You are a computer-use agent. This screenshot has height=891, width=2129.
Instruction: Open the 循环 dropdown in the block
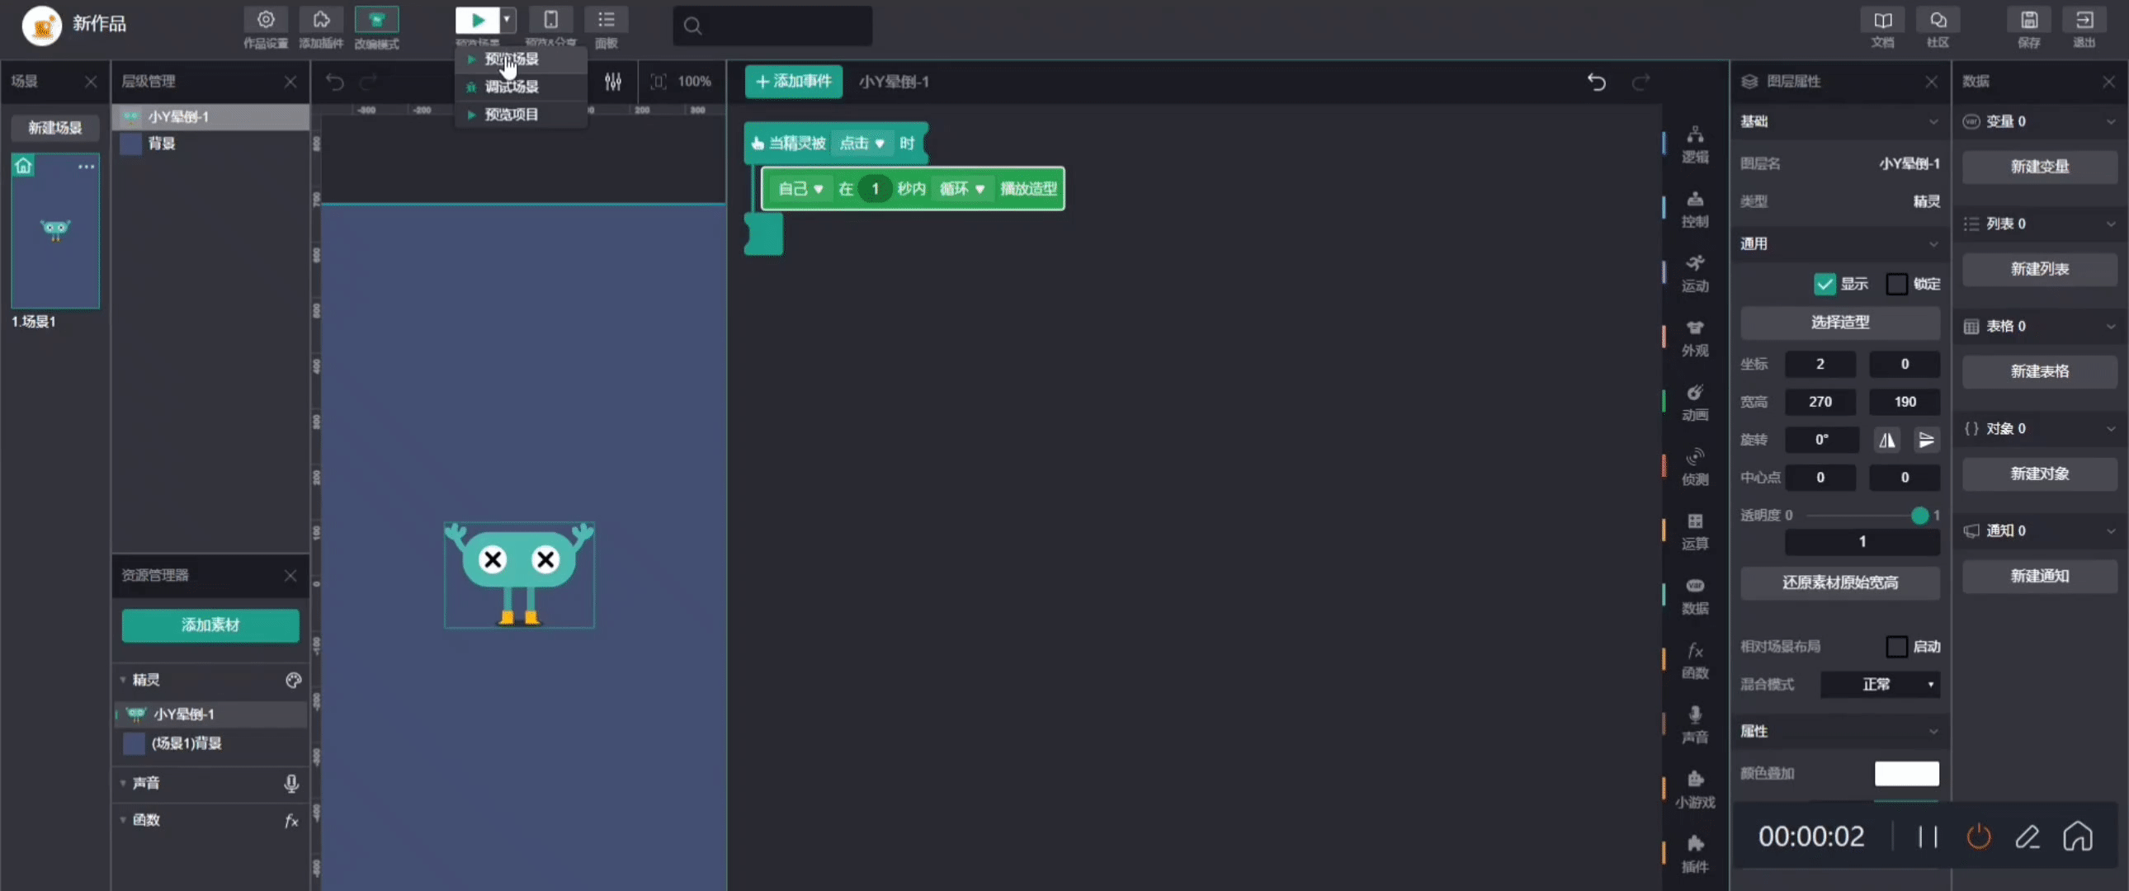point(962,189)
